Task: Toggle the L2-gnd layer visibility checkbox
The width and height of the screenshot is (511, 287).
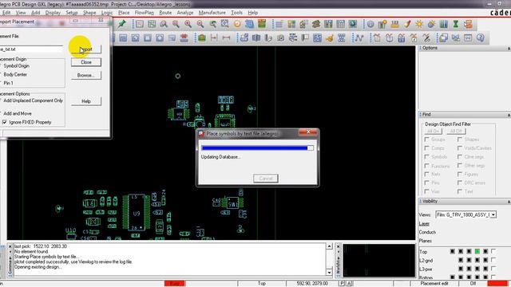Action: coord(493,260)
